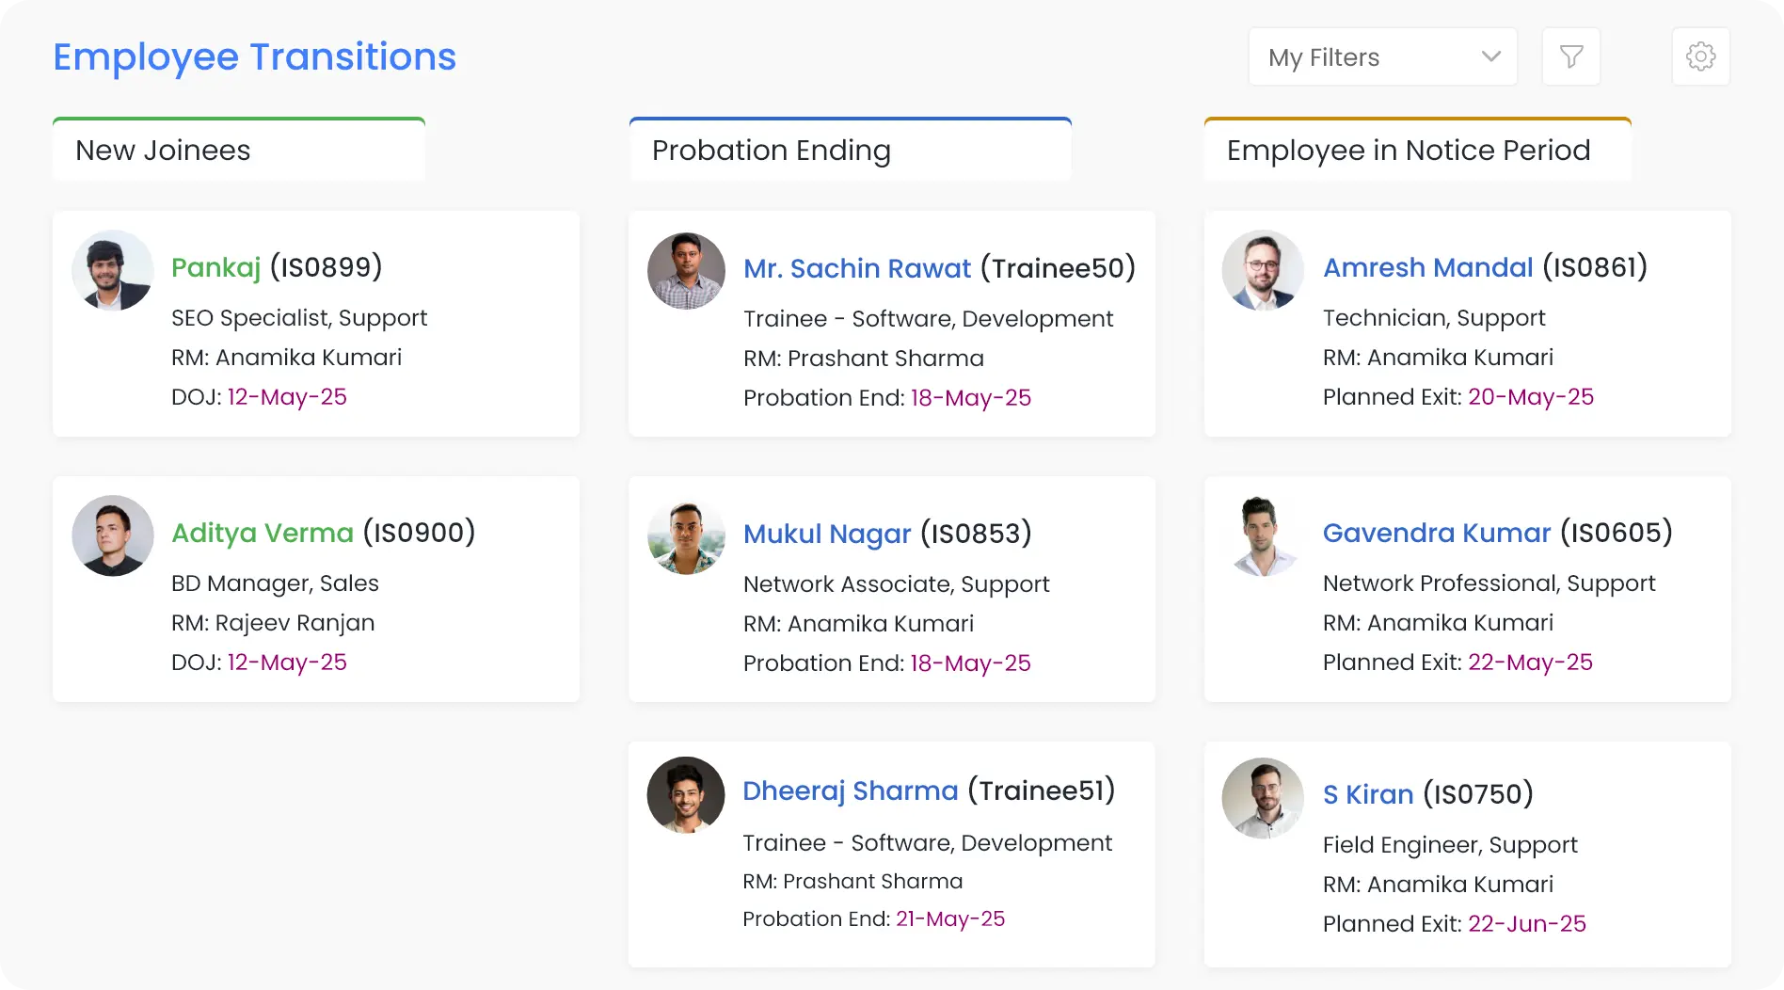Click Amresh Mandal's avatar photo
Screen dimensions: 1784x990
[x=1263, y=271]
